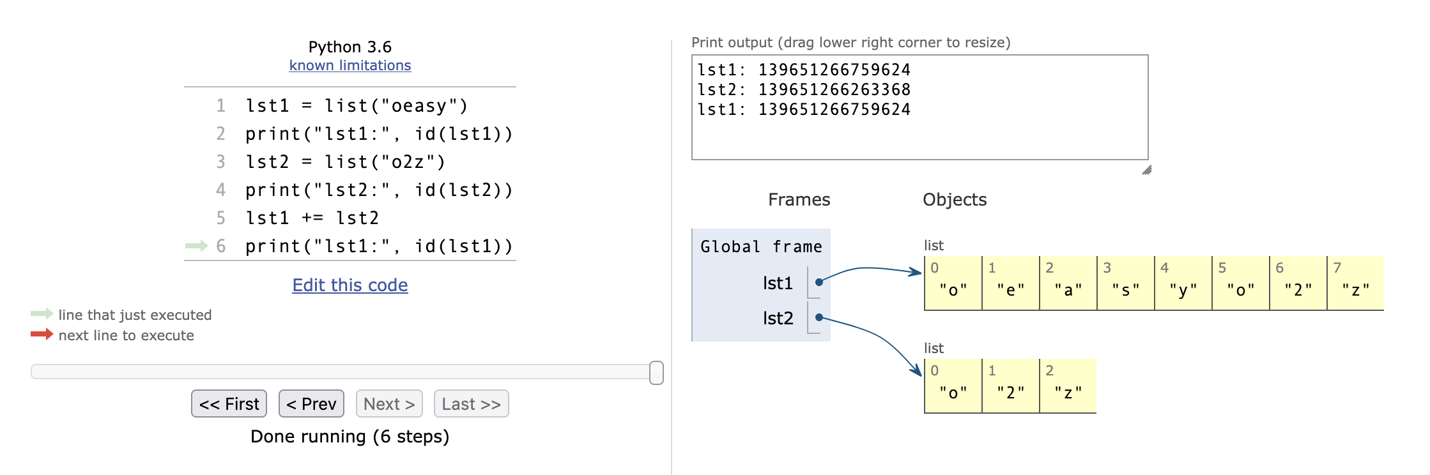Open the known limitations link
1430x475 pixels.
pos(350,65)
